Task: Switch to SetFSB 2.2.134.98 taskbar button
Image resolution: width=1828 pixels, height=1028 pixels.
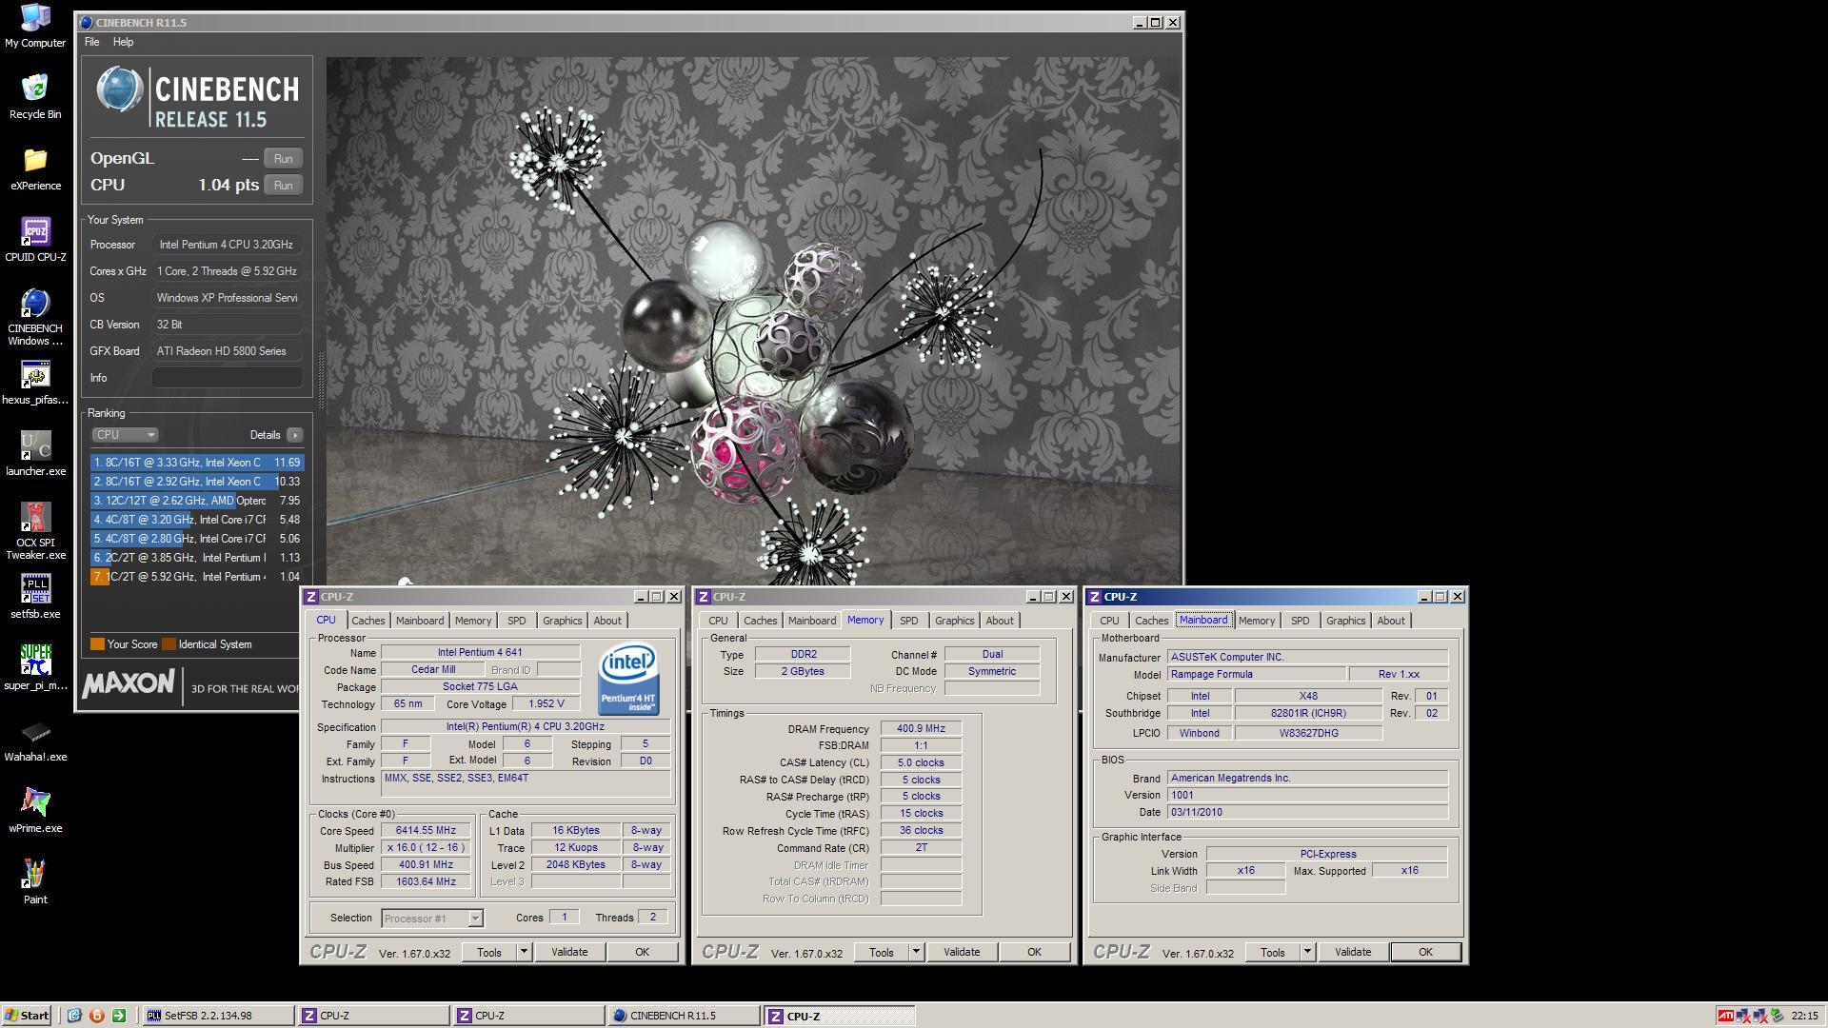Action: 218,1016
